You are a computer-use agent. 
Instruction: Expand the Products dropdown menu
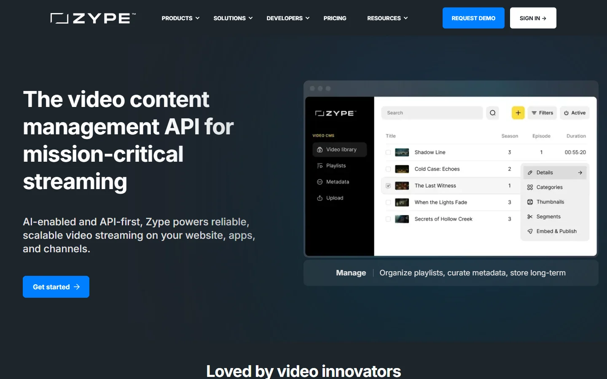[180, 18]
